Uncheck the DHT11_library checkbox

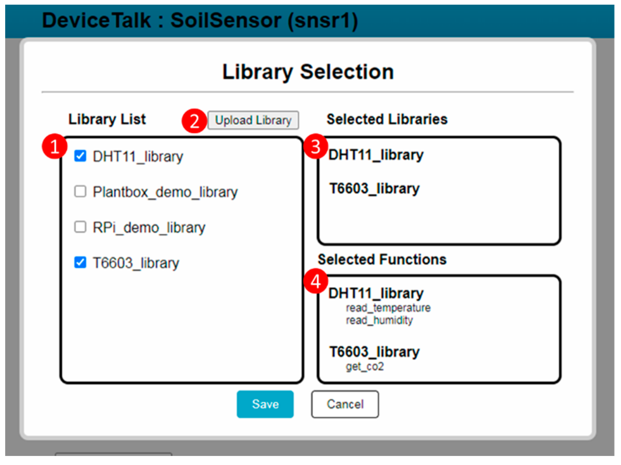[80, 156]
